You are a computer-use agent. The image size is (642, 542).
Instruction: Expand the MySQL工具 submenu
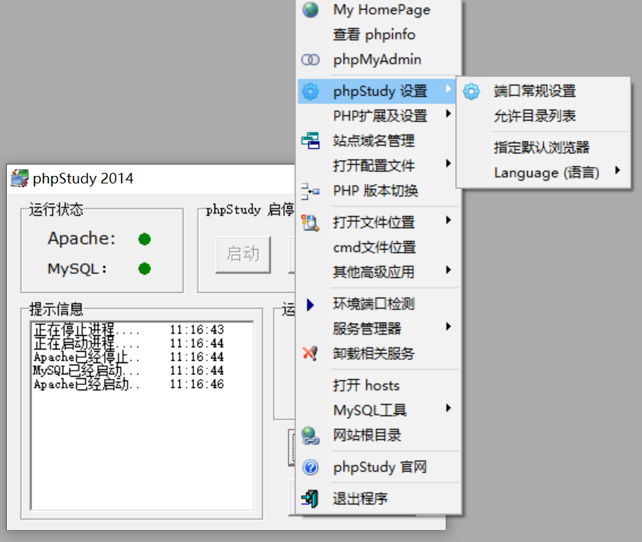(x=449, y=408)
